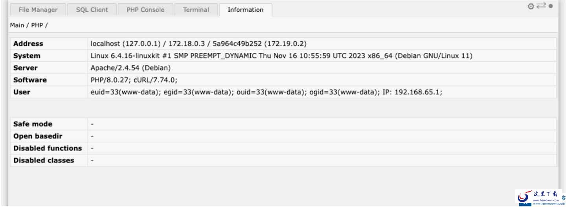Switch to the File Manager tab

(x=38, y=10)
